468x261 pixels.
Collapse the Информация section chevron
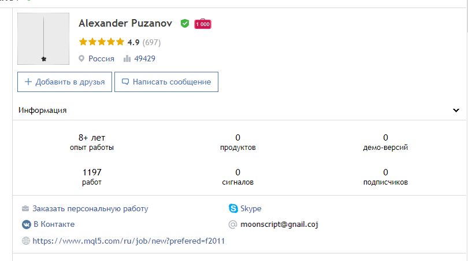[456, 110]
